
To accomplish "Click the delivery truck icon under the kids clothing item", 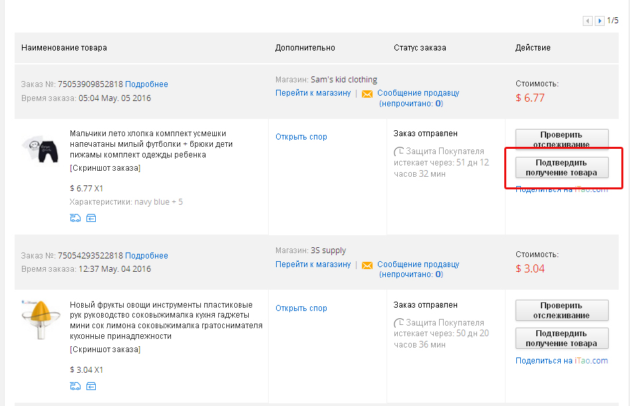I will [75, 218].
